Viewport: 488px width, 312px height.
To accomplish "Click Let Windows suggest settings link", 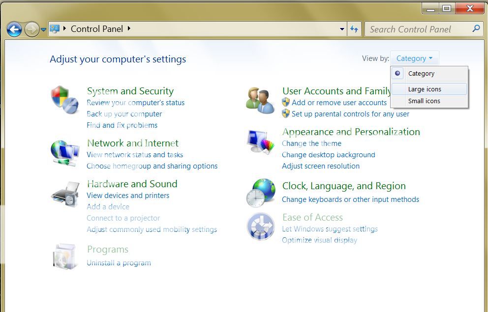I will [330, 229].
